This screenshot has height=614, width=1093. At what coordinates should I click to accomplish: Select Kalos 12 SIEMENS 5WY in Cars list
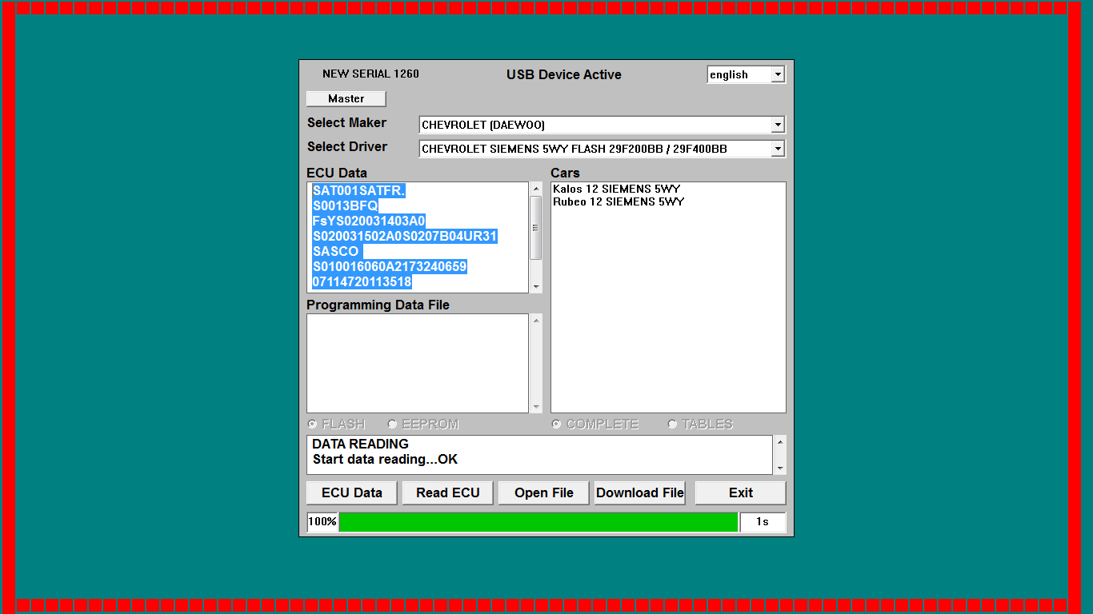click(x=616, y=189)
